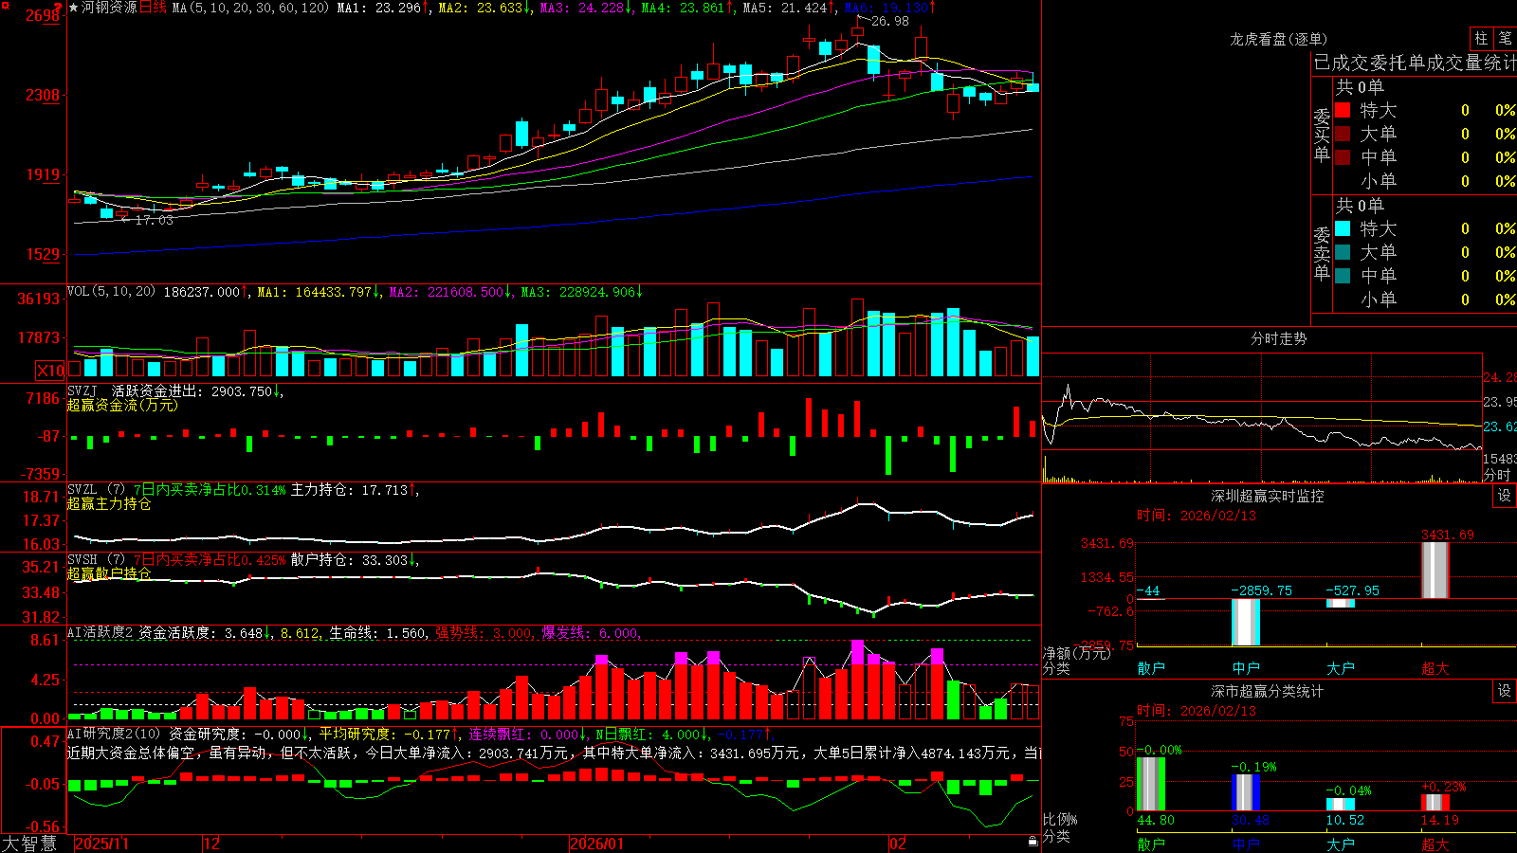Open 设 settings for 深市超赢分类统计
Image resolution: width=1517 pixels, height=853 pixels.
tap(1504, 691)
